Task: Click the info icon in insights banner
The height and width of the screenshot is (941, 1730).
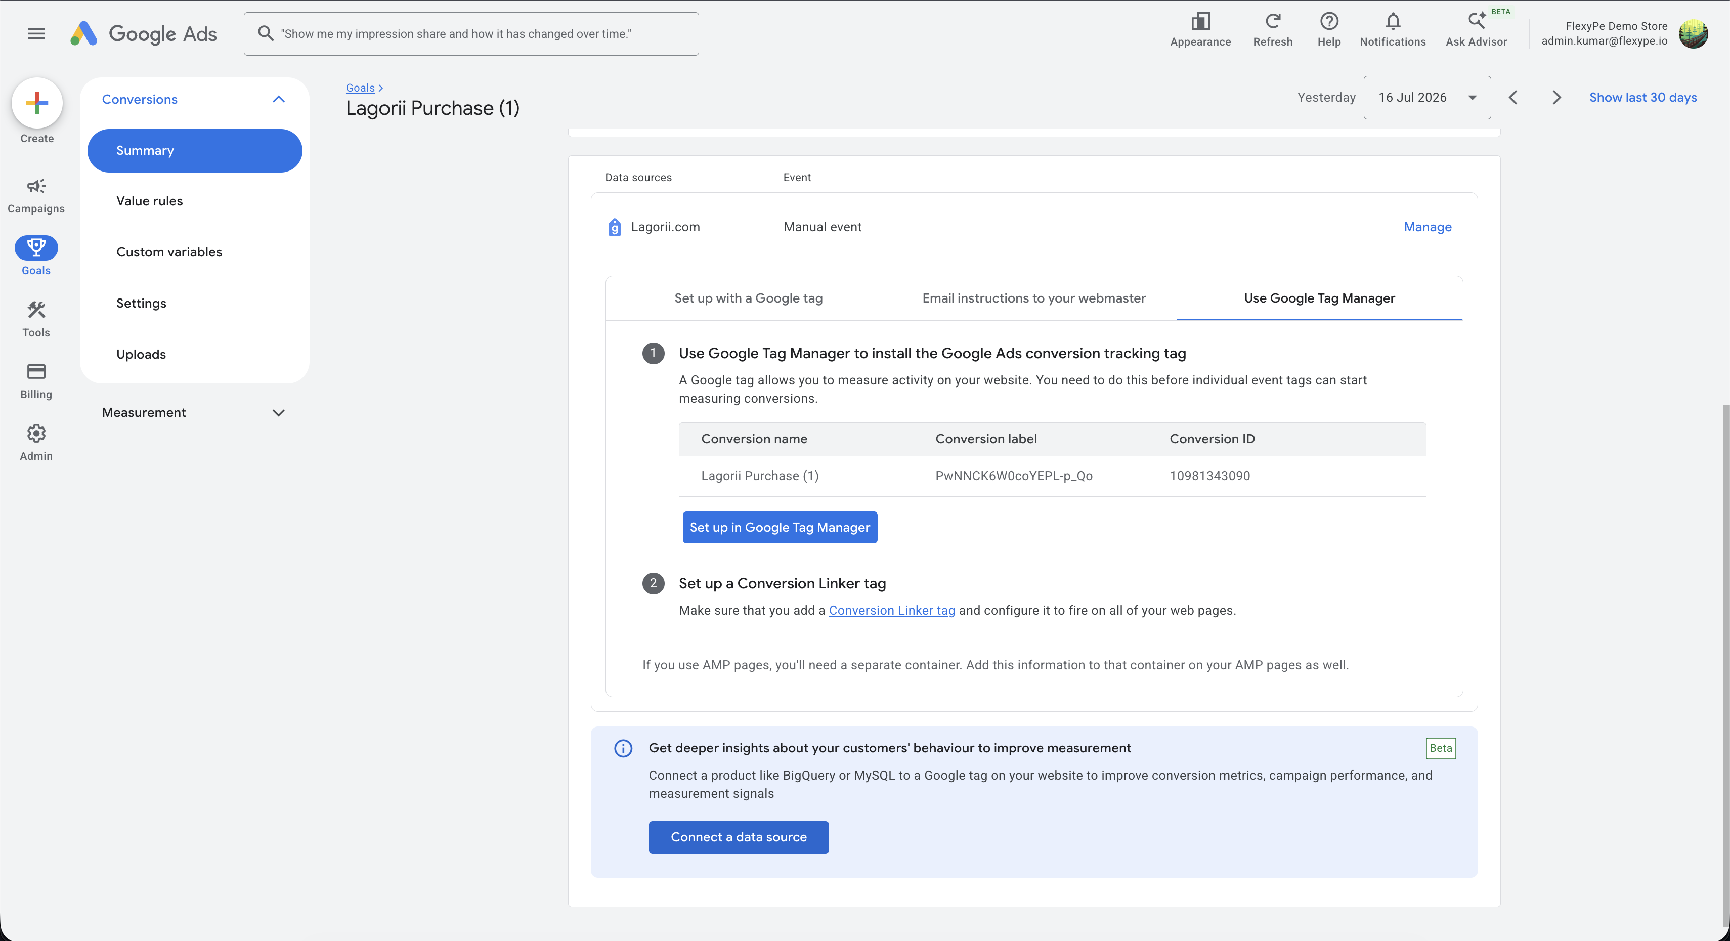Action: tap(623, 748)
